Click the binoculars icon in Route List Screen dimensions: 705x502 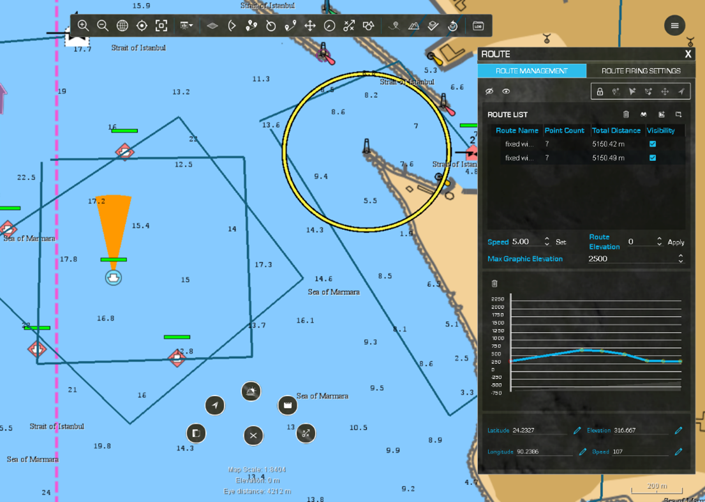(x=643, y=114)
